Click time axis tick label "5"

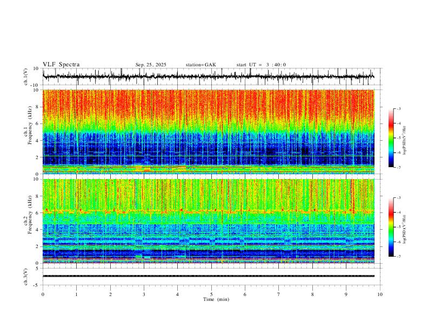[211, 294]
